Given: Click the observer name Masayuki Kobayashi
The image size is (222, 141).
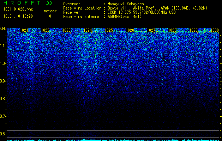Looking at the screenshot, I should [127, 4].
